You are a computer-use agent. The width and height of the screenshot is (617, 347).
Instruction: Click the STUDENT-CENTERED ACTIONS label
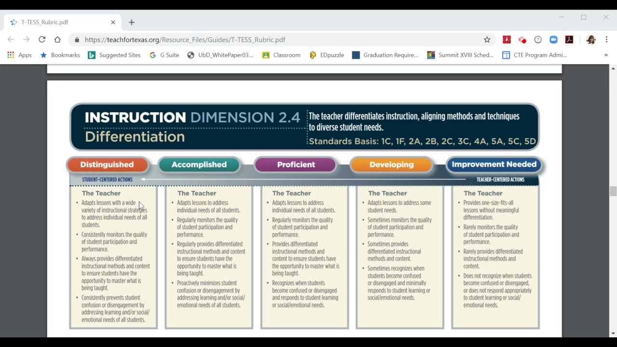[107, 179]
